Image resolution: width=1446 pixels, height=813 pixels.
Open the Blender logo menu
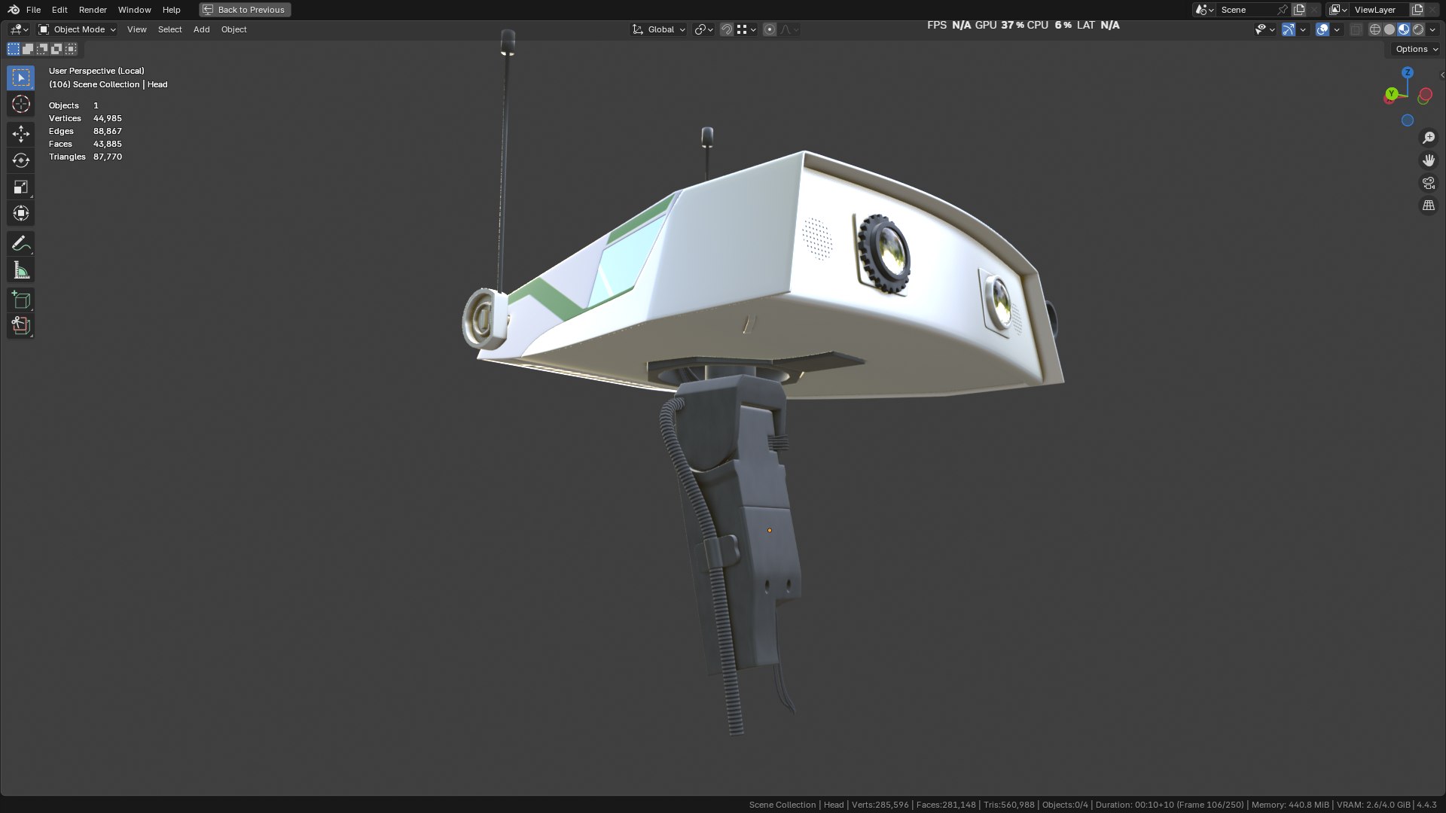pyautogui.click(x=14, y=10)
